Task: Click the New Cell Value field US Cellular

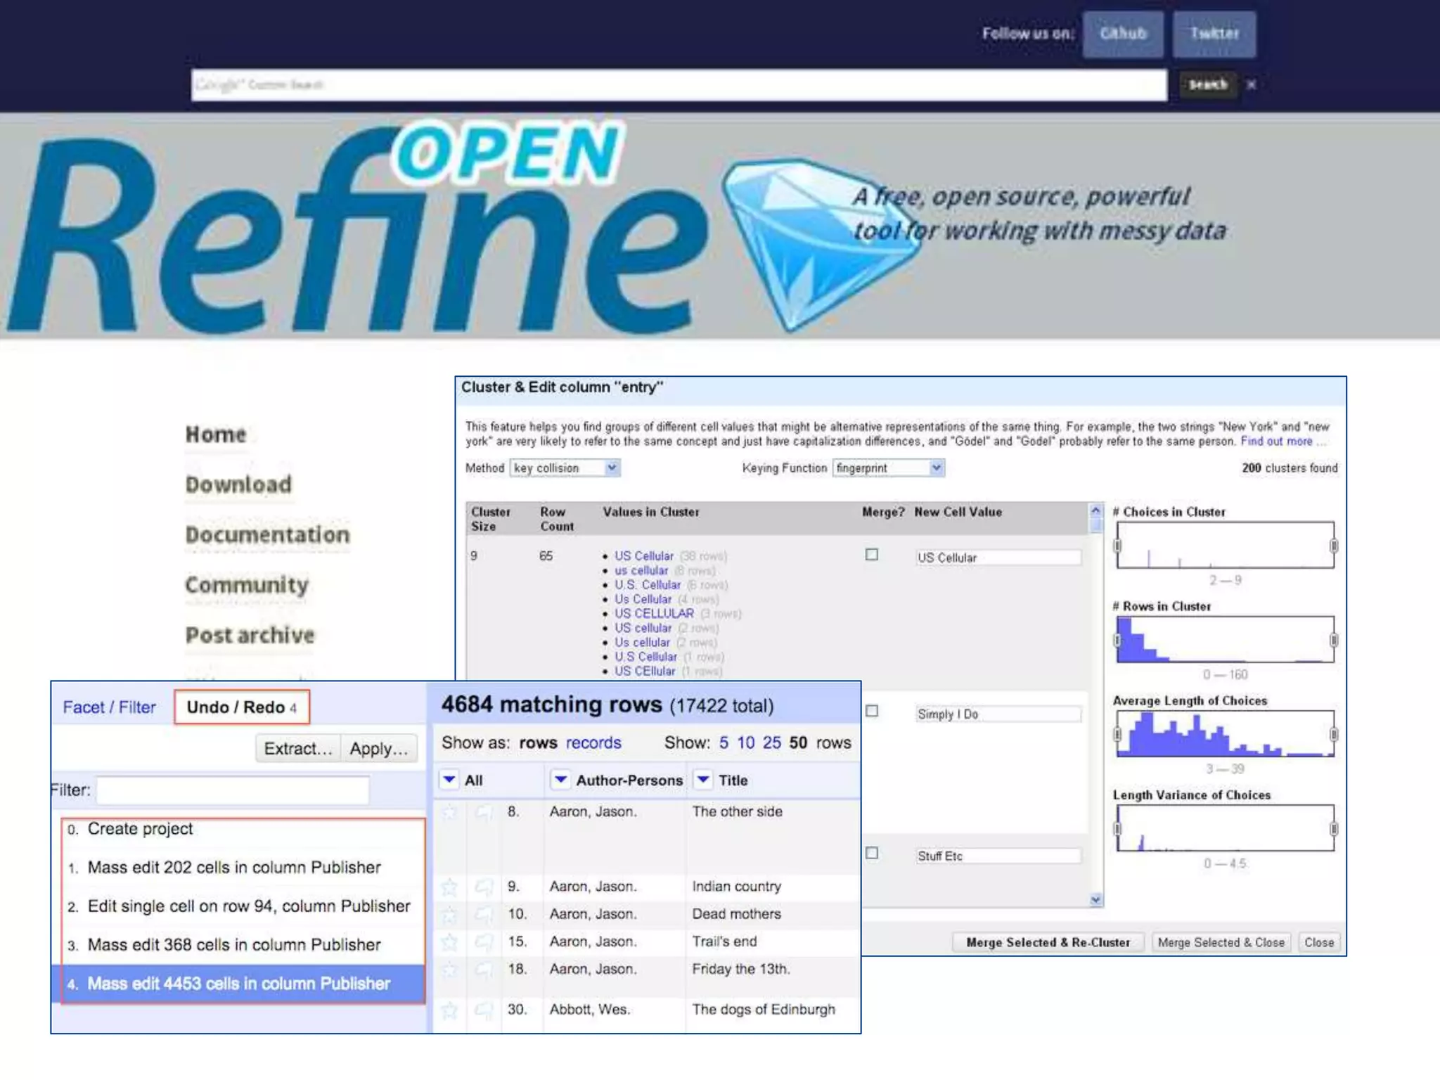Action: click(997, 558)
